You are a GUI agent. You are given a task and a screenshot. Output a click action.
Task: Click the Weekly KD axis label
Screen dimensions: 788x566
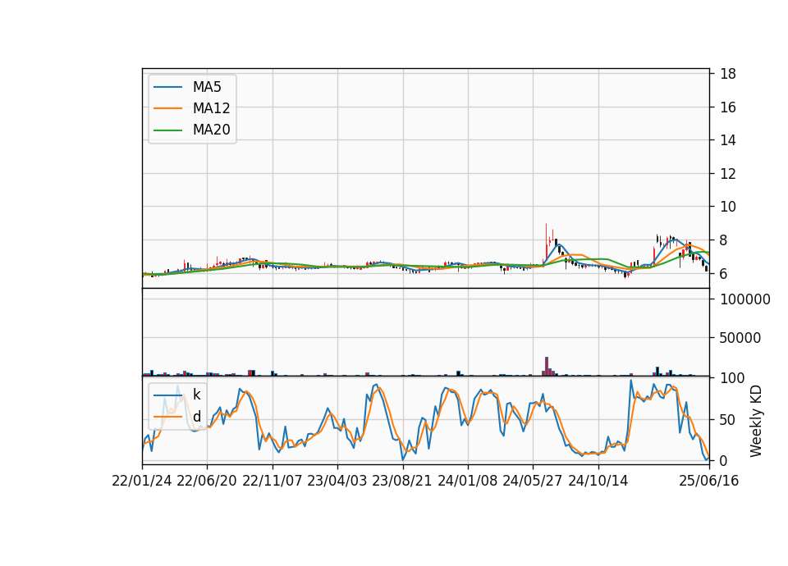click(756, 421)
